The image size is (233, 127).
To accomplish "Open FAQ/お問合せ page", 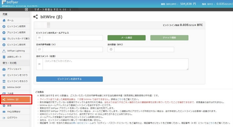I will coord(15,112).
